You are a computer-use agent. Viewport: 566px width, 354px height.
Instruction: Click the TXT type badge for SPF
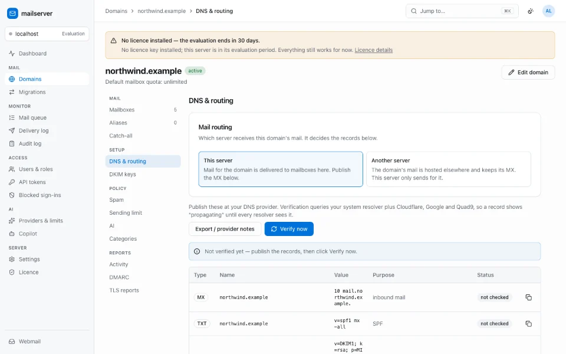[202, 324]
